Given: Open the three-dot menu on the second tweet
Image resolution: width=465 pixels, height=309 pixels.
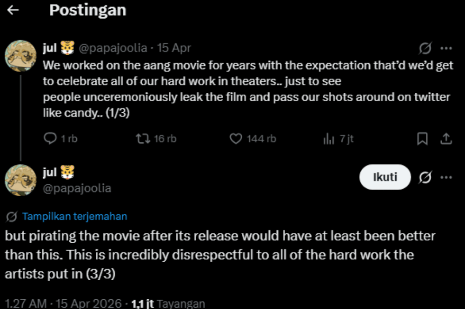Looking at the screenshot, I should [445, 176].
